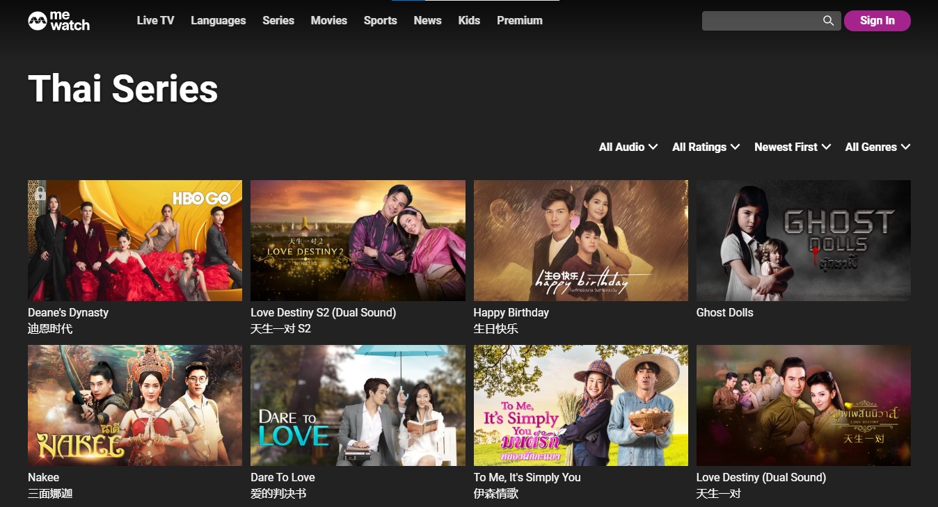This screenshot has height=507, width=938.
Task: Open the News section
Action: pyautogui.click(x=428, y=21)
